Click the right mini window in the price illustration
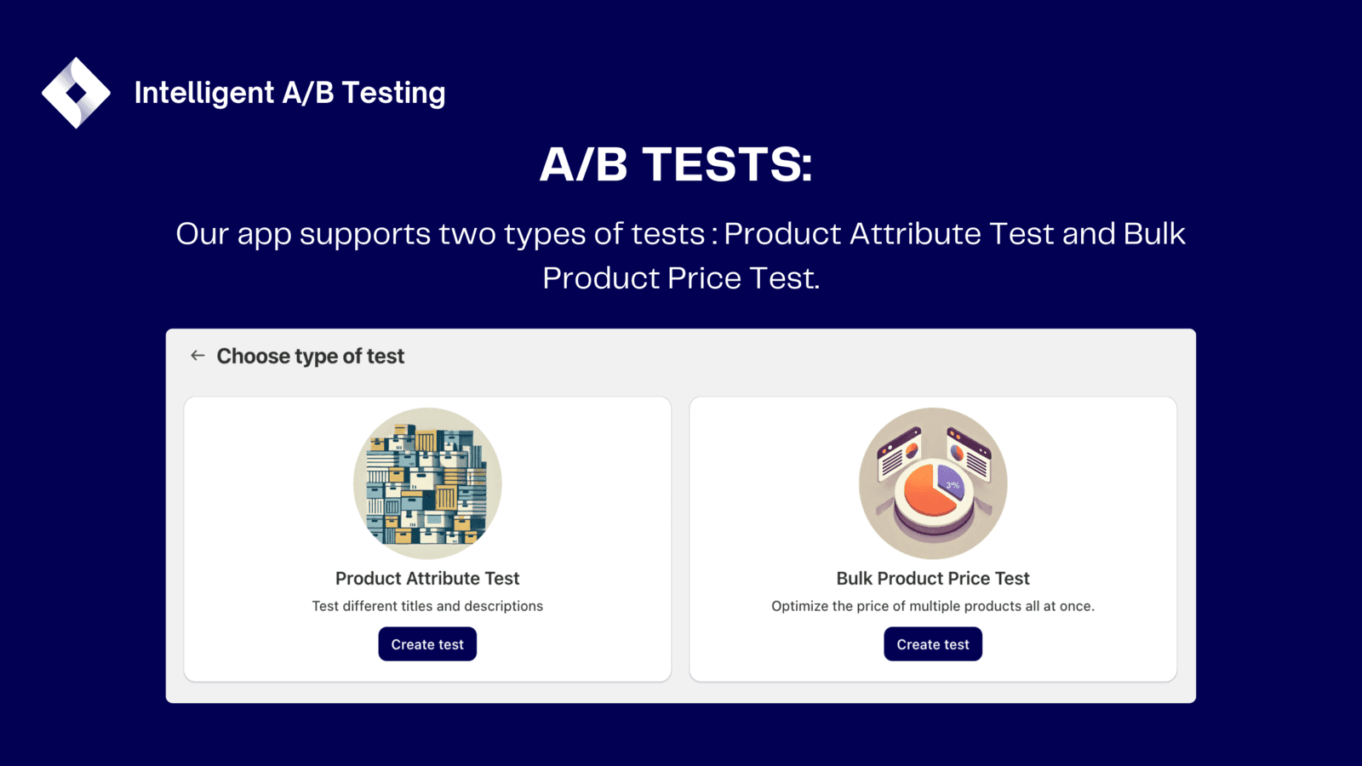Image resolution: width=1362 pixels, height=766 pixels. click(x=968, y=451)
